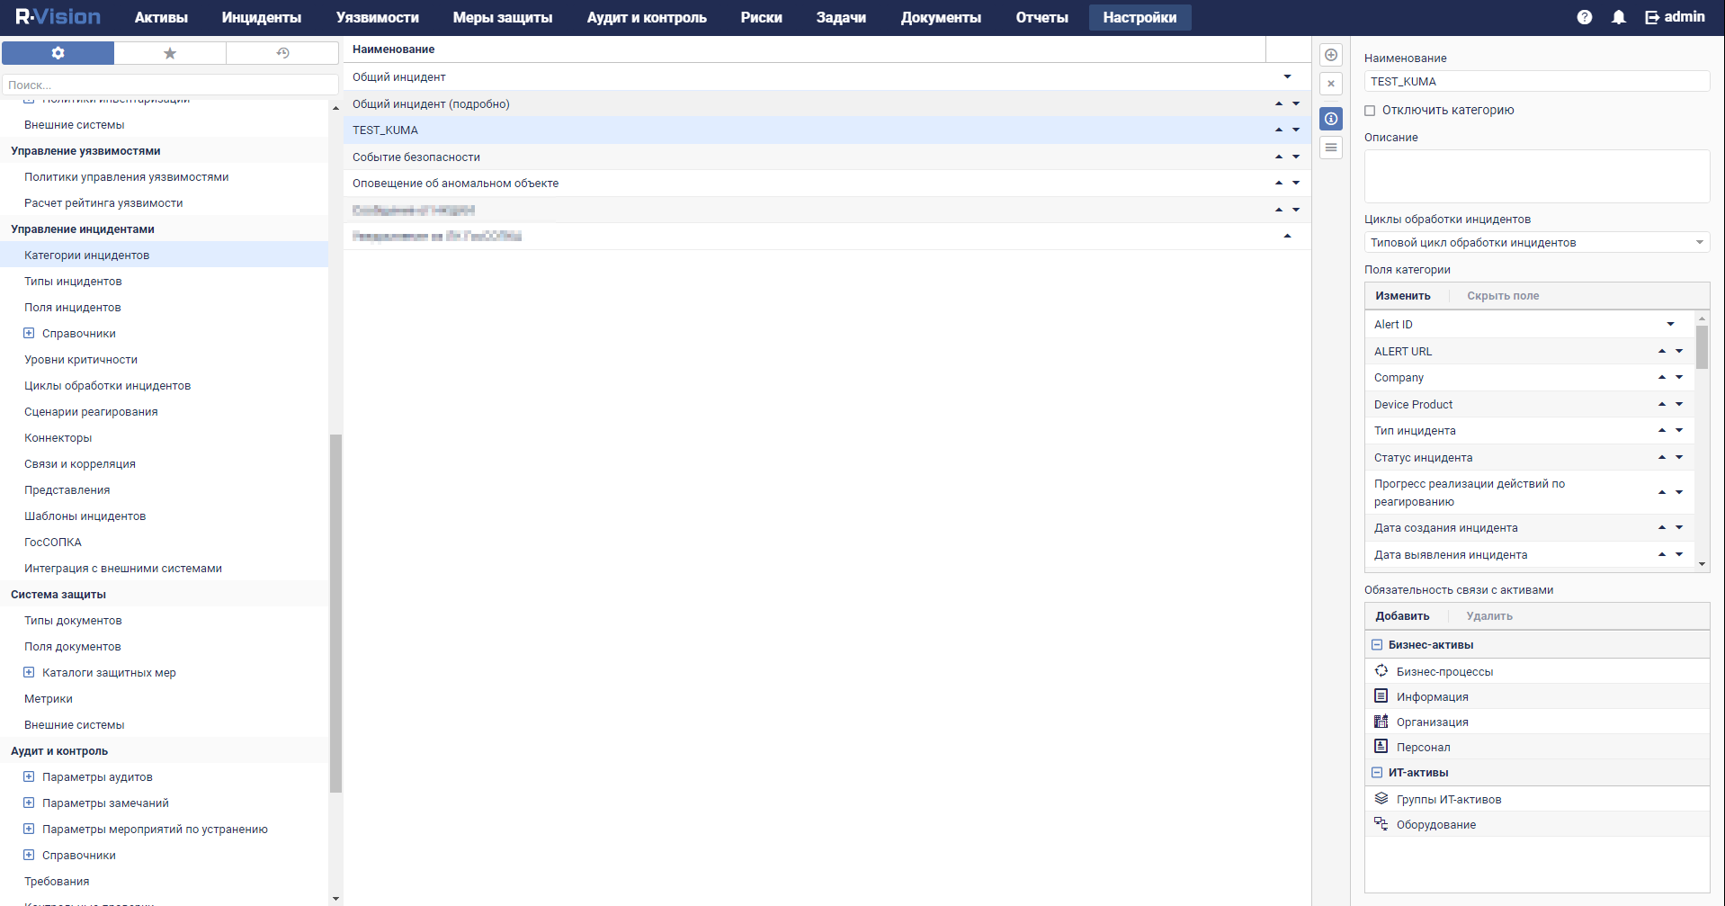Open help with the question mark icon
The height and width of the screenshot is (906, 1725).
click(1585, 16)
